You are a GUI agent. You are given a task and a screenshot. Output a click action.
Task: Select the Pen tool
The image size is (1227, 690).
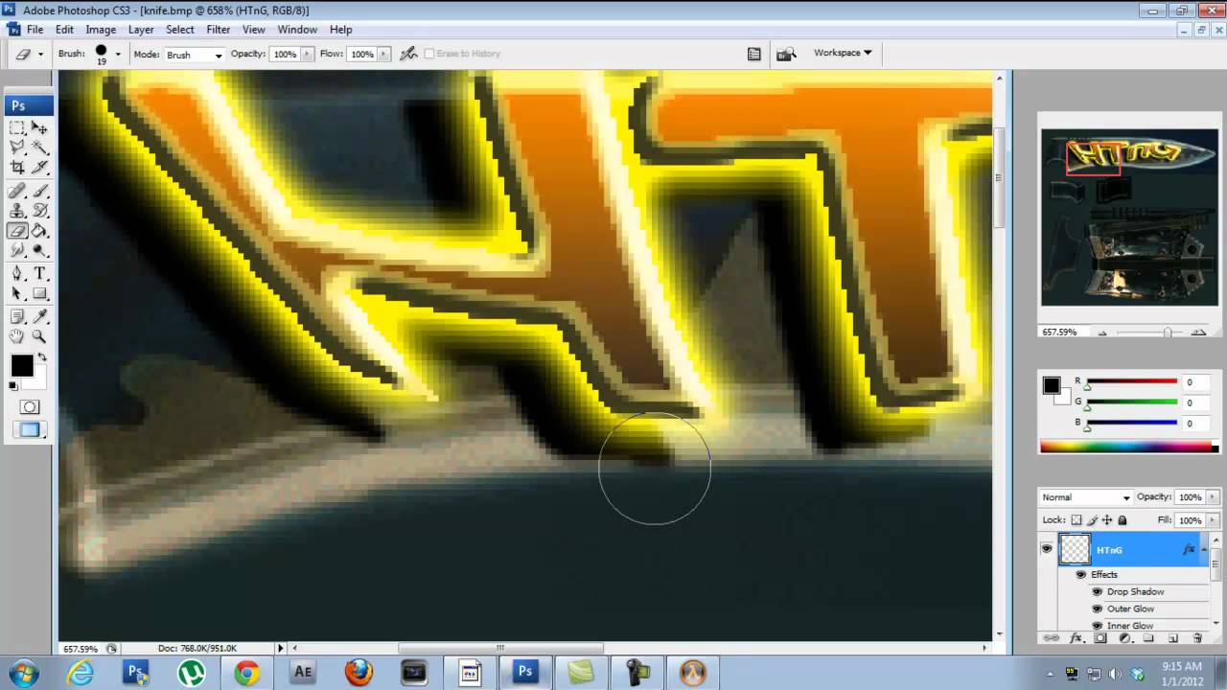point(17,274)
